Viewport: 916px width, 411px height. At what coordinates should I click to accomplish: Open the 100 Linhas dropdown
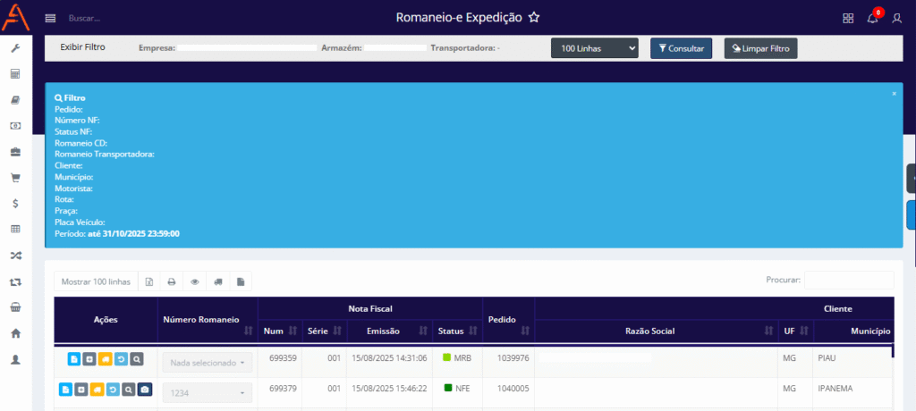(594, 48)
